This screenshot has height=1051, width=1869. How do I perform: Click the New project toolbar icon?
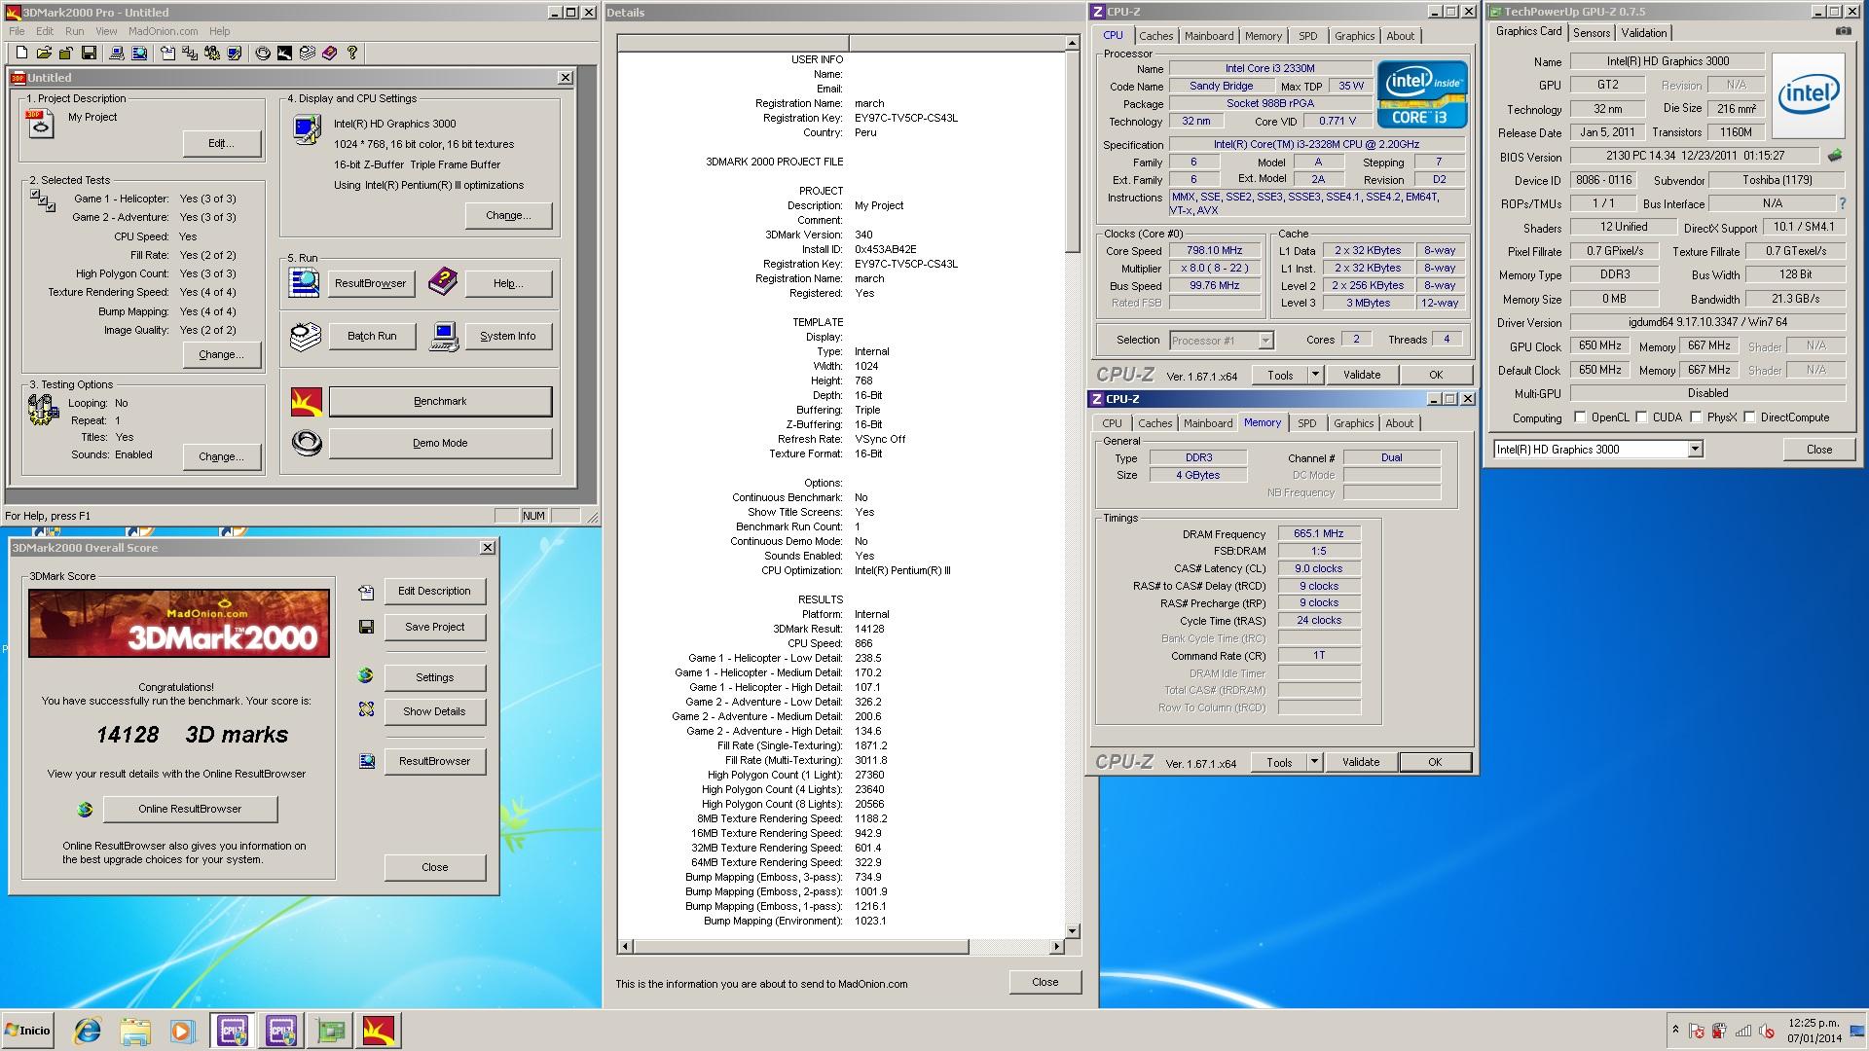click(21, 53)
